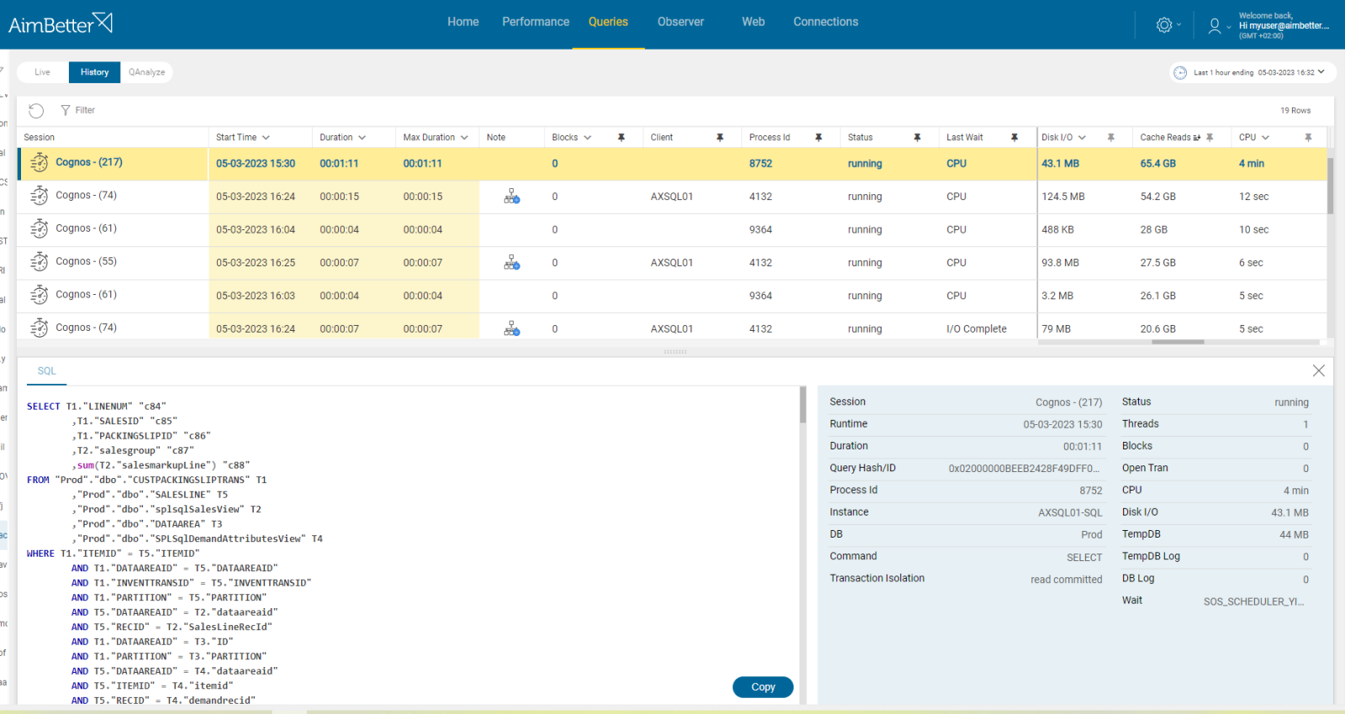
Task: Click the read committed isolation value
Action: point(1066,580)
